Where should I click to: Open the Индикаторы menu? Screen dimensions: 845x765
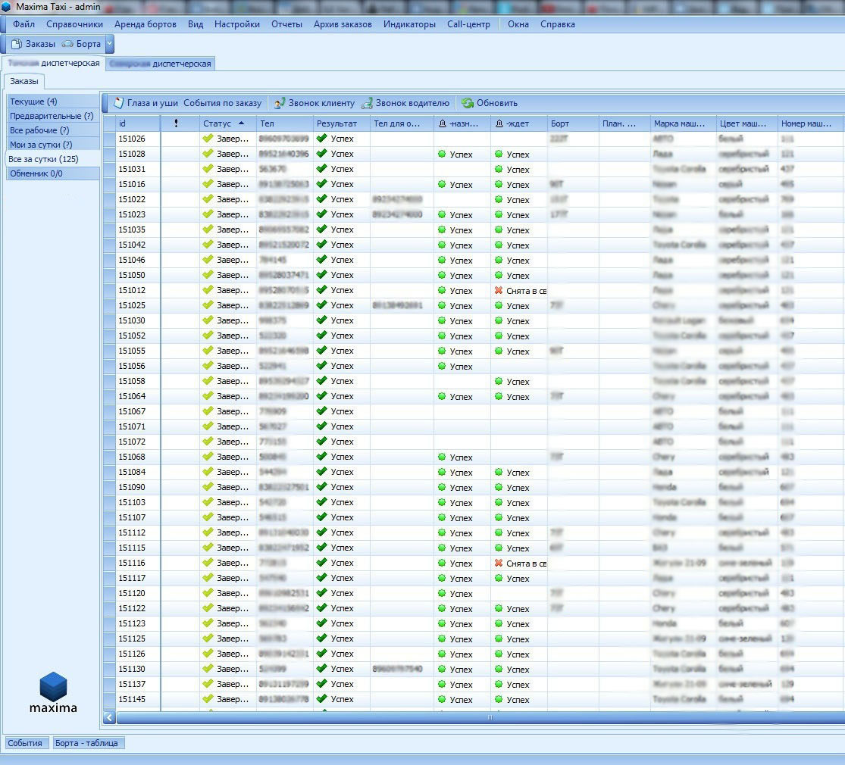[x=409, y=24]
